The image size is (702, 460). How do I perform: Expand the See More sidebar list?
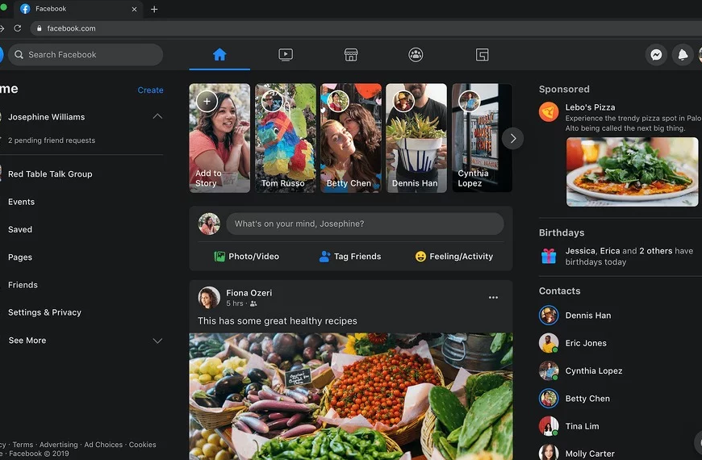(157, 341)
